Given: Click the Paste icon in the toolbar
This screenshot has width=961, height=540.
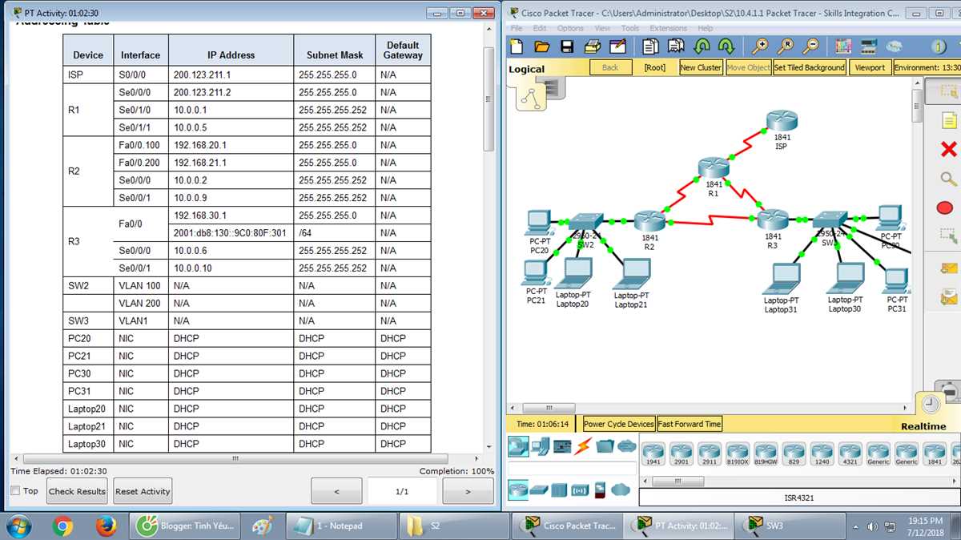Looking at the screenshot, I should pyautogui.click(x=678, y=46).
